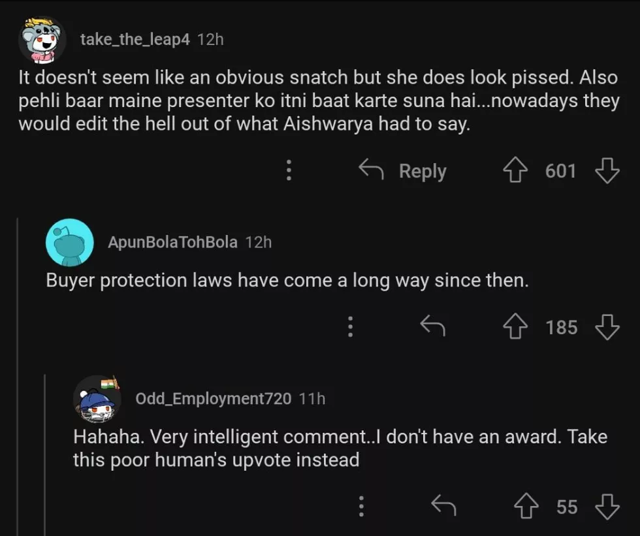The width and height of the screenshot is (640, 536).
Task: Open Odd_Employment720's avatar
Action: (97, 399)
